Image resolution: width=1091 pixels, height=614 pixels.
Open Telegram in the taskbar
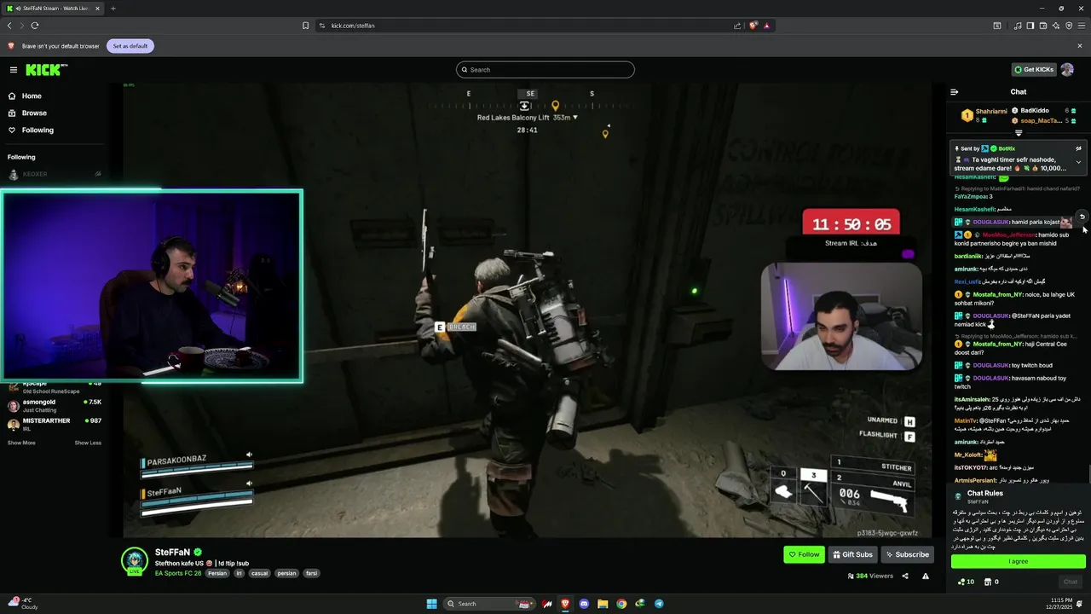(x=659, y=604)
